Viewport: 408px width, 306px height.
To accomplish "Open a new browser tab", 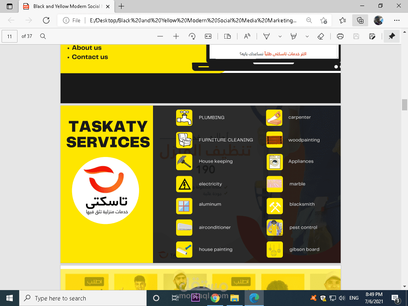I will [x=121, y=6].
